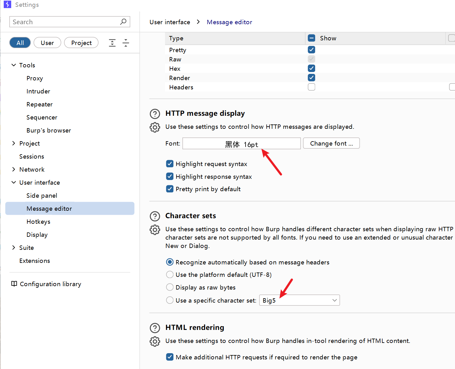The height and width of the screenshot is (369, 455).
Task: Open Proxy settings
Action: pos(35,78)
